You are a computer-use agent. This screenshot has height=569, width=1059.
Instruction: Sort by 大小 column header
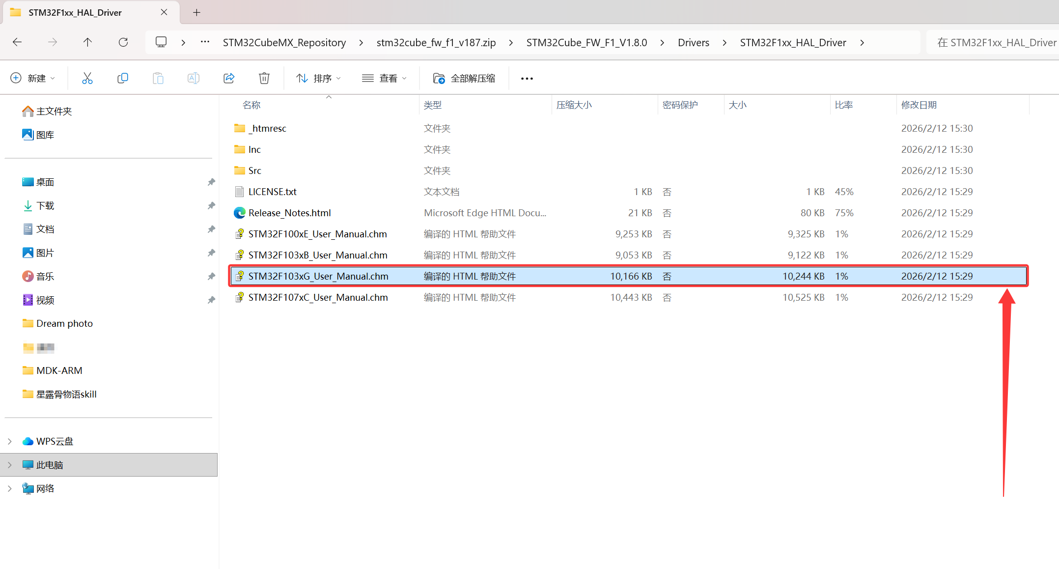(x=738, y=105)
